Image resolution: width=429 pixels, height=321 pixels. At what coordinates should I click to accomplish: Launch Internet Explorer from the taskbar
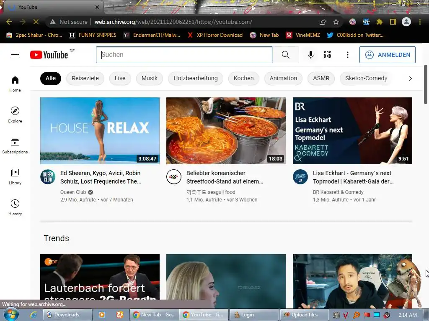33,315
